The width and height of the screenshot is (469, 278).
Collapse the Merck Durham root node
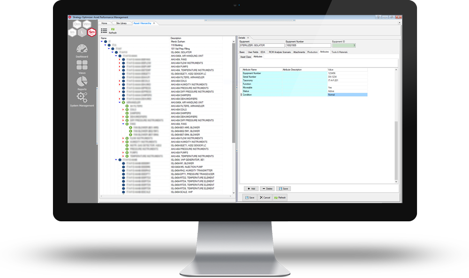tap(101, 41)
